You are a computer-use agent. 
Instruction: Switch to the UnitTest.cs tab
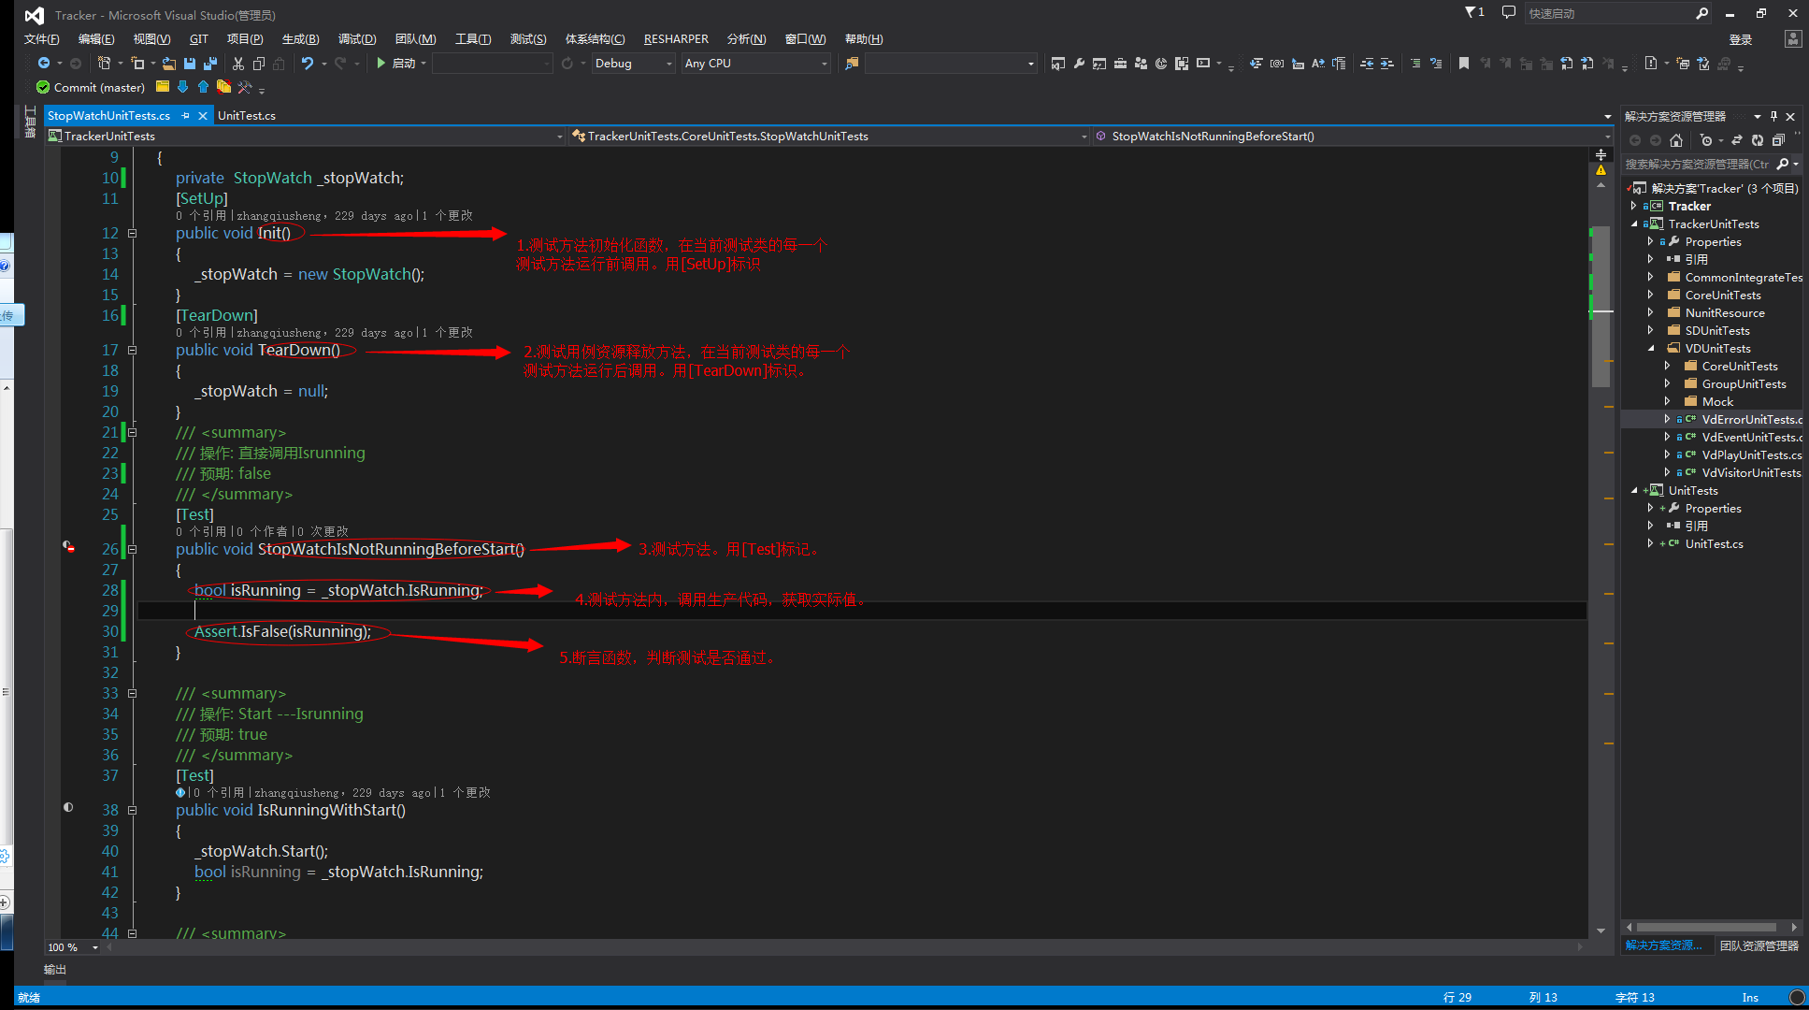247,116
